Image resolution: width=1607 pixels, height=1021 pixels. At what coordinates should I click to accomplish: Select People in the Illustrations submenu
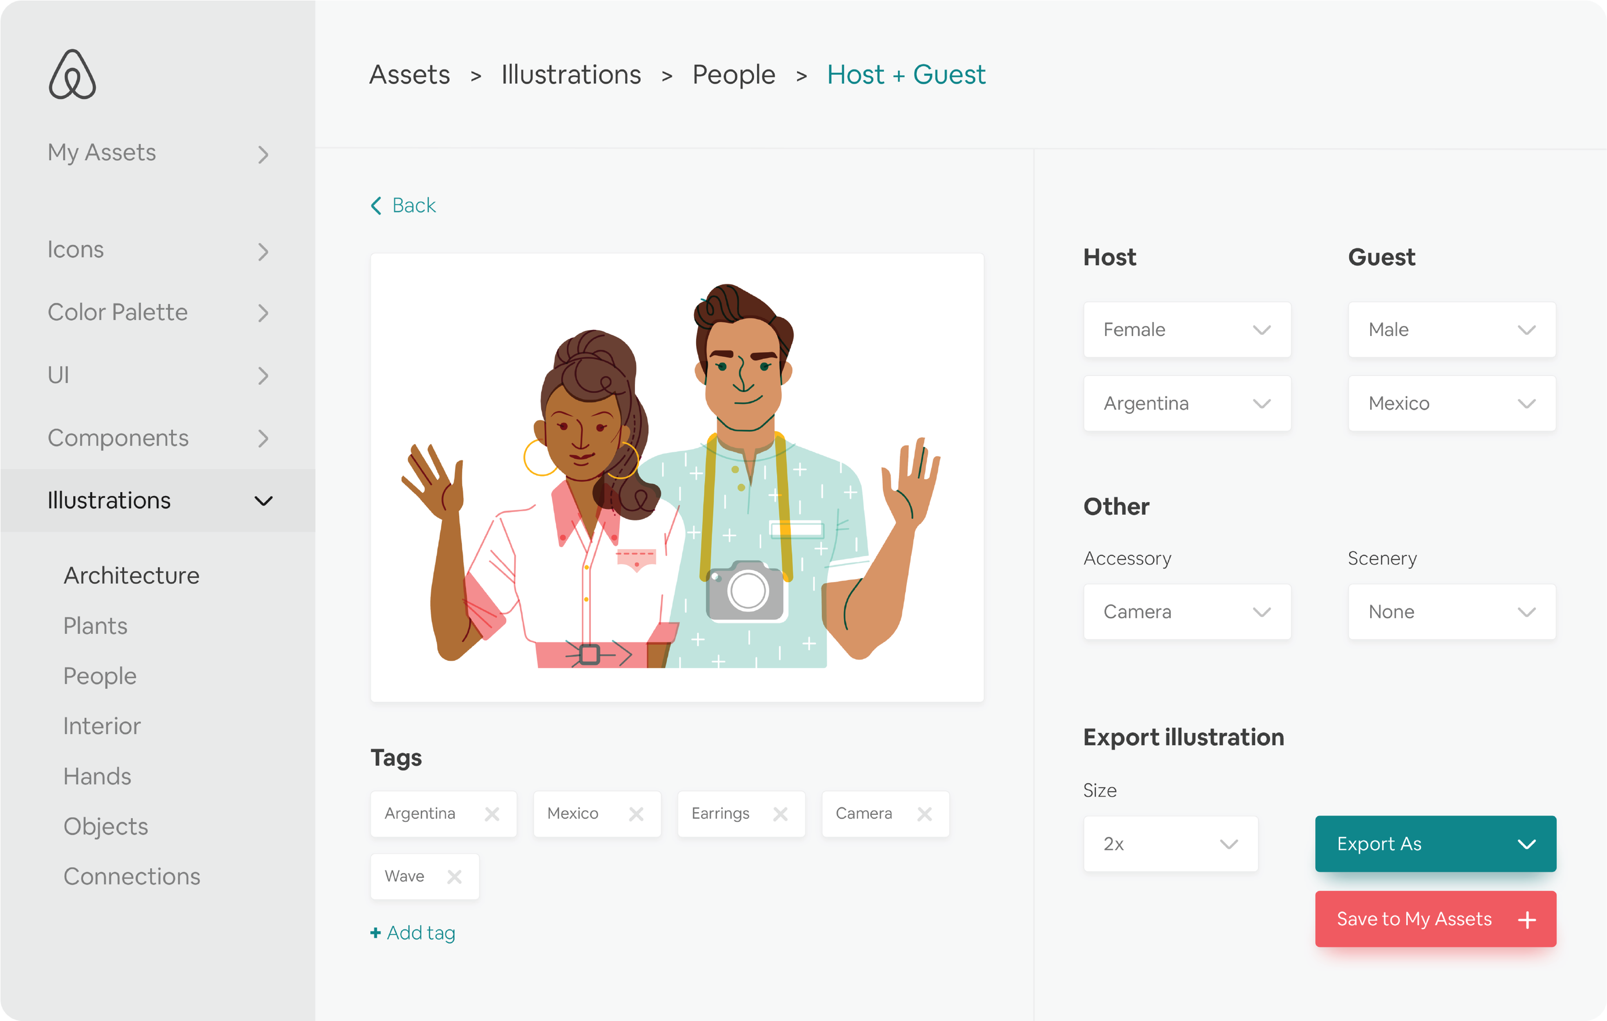(x=100, y=676)
